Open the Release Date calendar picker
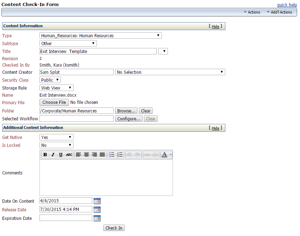Screen dimensions: 300x236 [97, 209]
